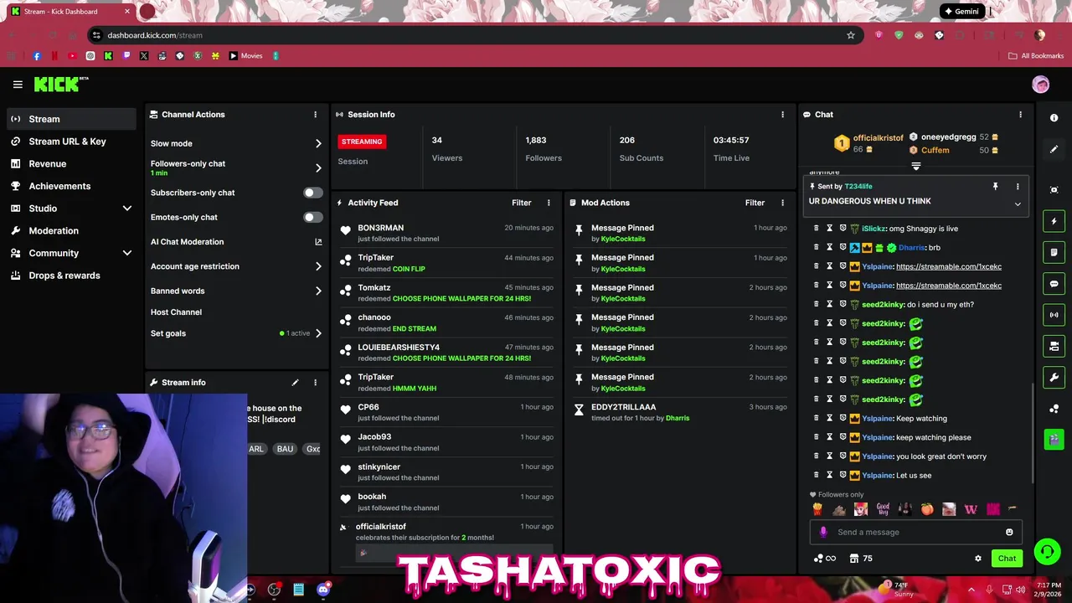The width and height of the screenshot is (1072, 603).
Task: Open Account age restriction arrow
Action: pos(318,266)
